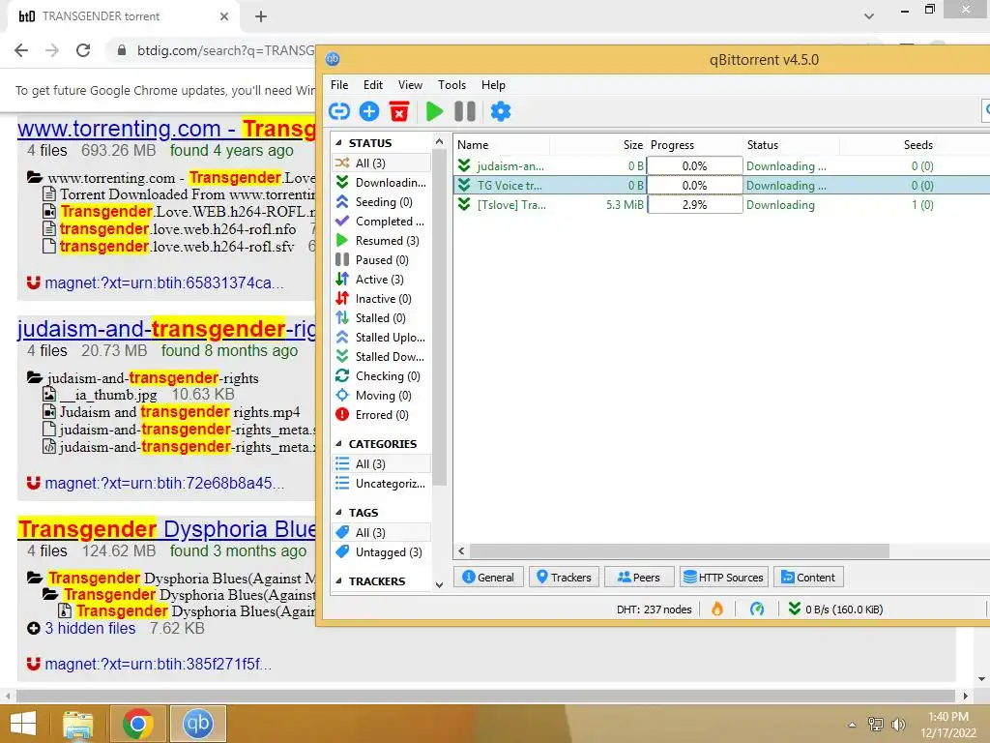Open the File menu

pyautogui.click(x=339, y=85)
